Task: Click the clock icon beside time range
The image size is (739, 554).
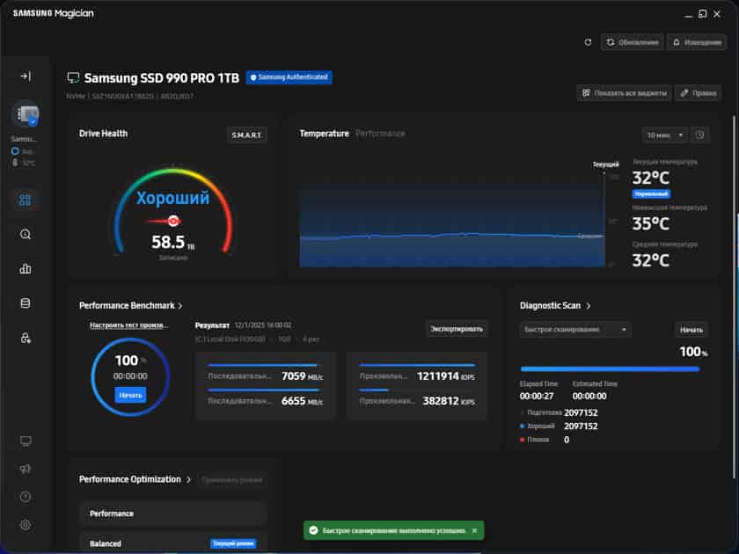Action: tap(700, 135)
